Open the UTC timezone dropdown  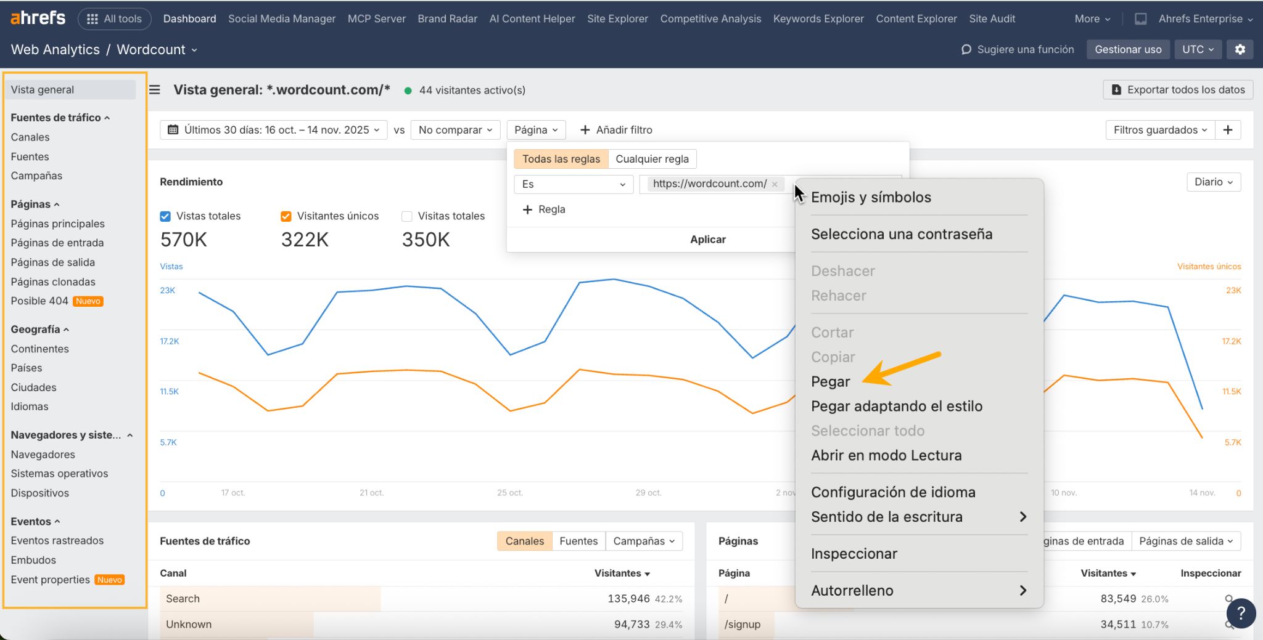tap(1197, 49)
